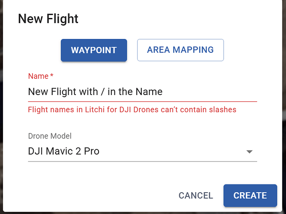
Task: Click the "New Flight" dialog title
Action: point(48,19)
